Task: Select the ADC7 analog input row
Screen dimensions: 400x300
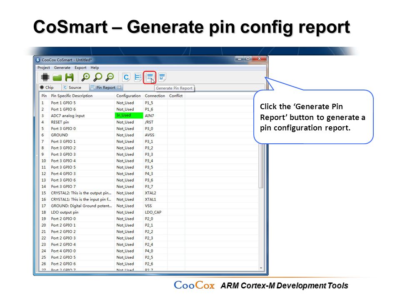Action: click(149, 115)
